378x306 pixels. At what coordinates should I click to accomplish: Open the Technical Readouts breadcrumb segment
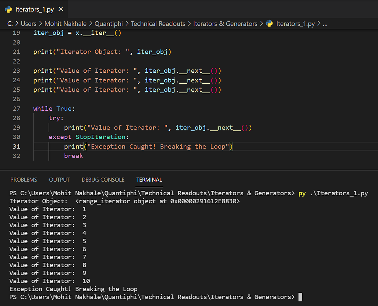pyautogui.click(x=158, y=24)
